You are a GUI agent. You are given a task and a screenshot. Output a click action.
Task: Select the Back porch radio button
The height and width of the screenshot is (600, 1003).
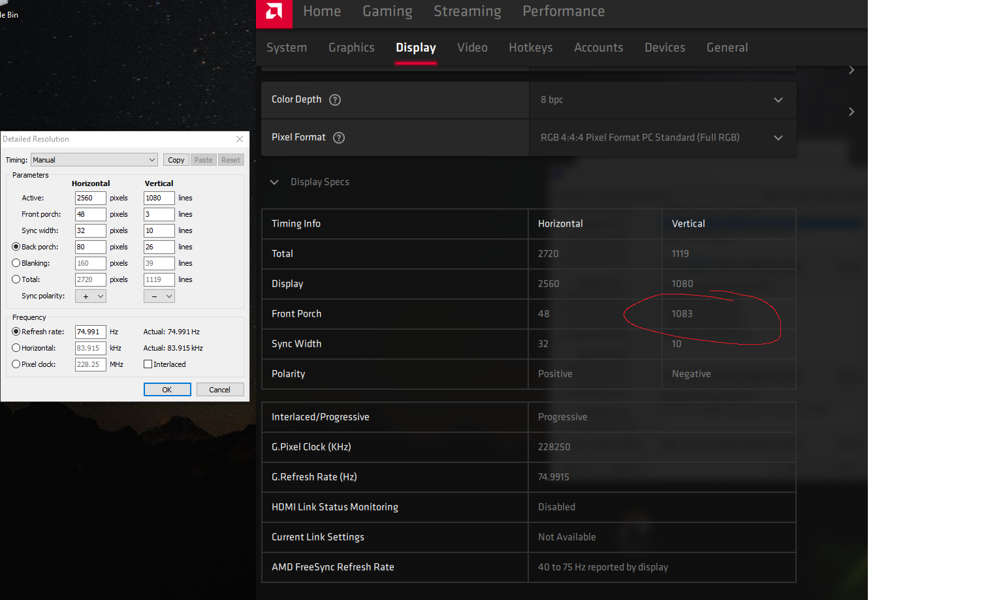pos(16,247)
